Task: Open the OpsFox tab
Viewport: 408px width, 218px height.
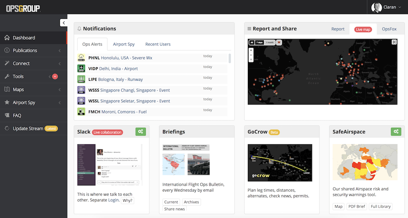Action: (389, 29)
